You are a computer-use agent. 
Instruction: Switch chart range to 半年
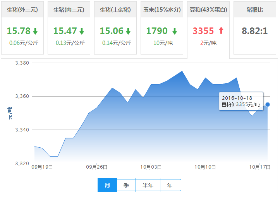click(148, 185)
